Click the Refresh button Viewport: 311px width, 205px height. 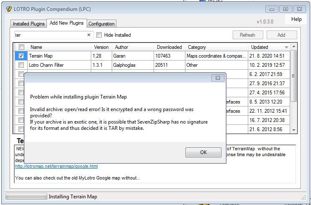248,35
